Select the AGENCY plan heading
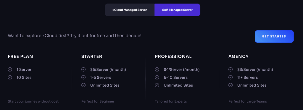The width and height of the screenshot is (303, 110). coord(238,56)
